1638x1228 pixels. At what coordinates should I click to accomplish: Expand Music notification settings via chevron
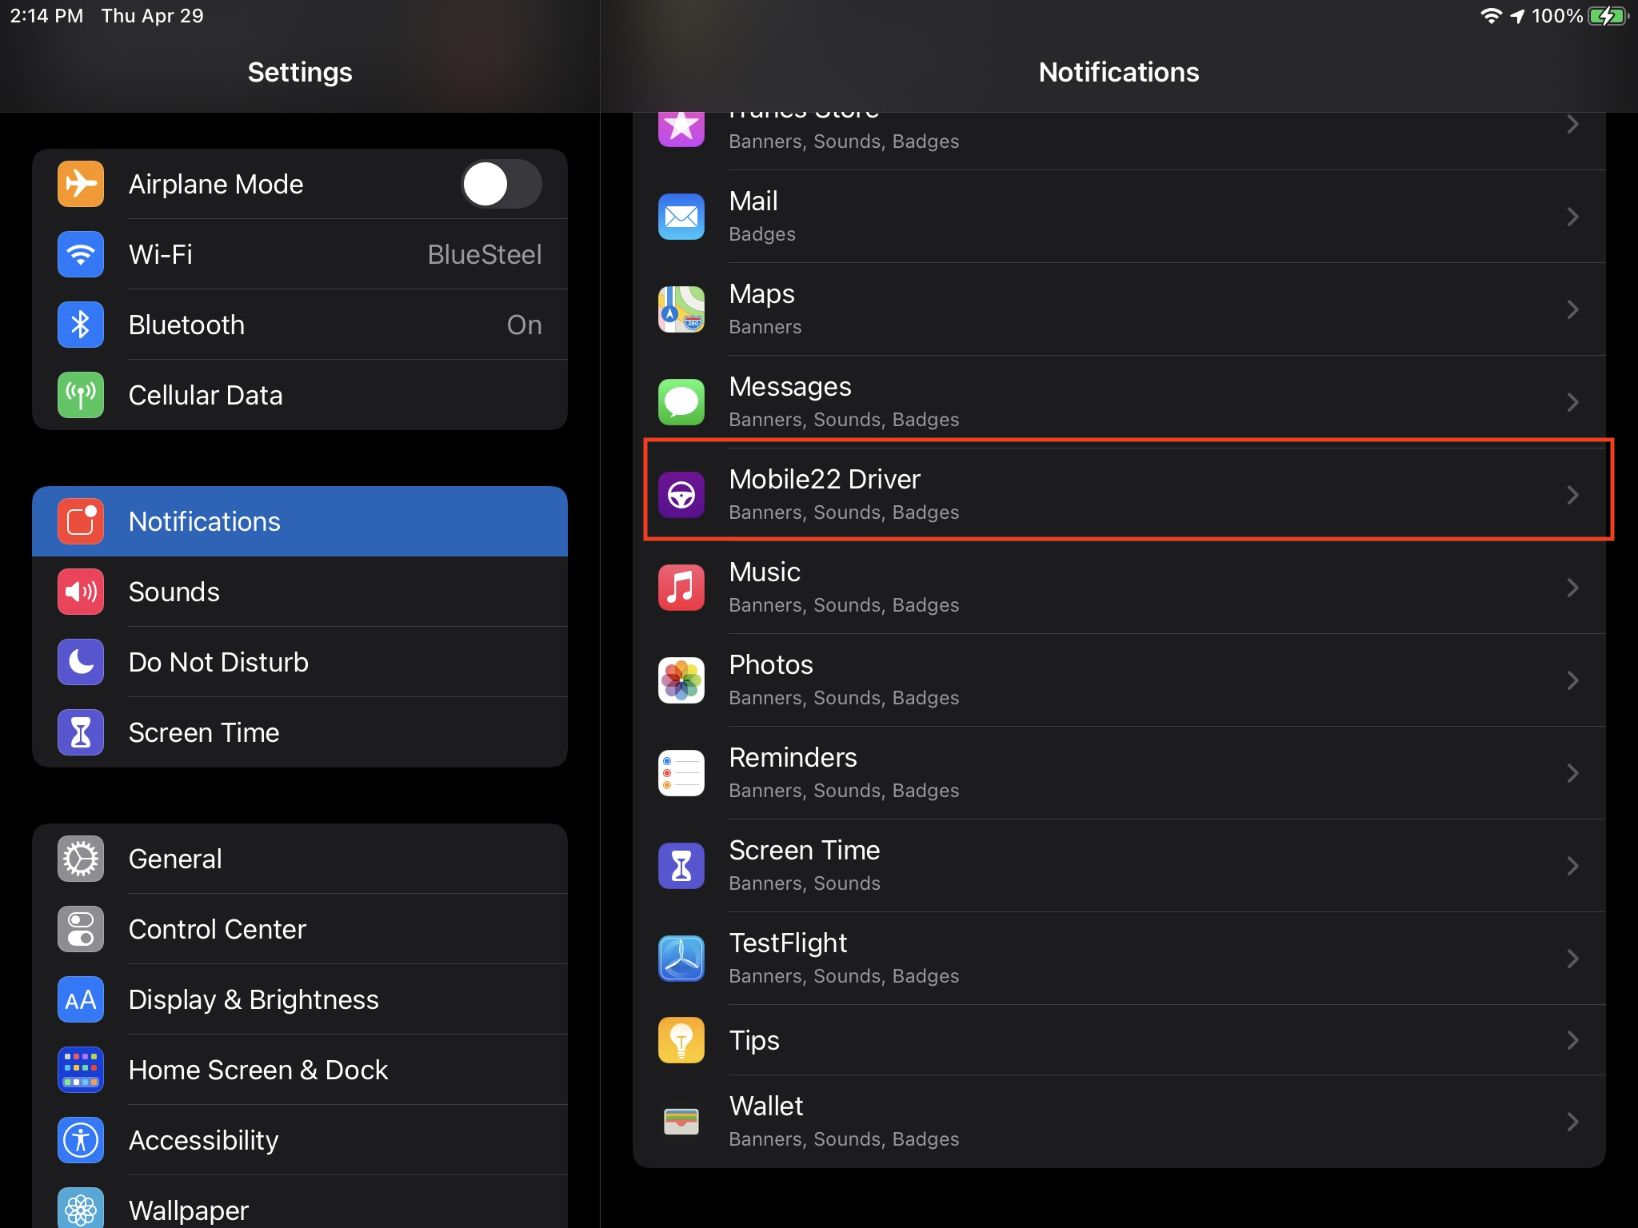point(1572,588)
